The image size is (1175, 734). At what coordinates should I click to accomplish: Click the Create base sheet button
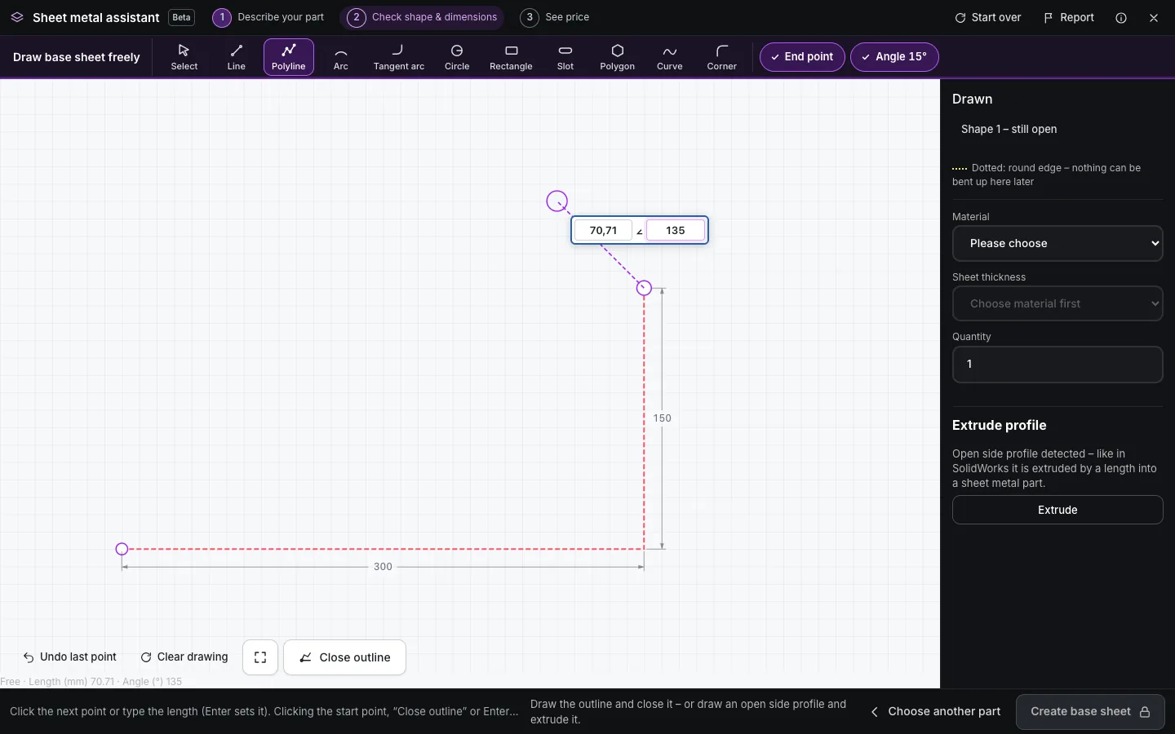pyautogui.click(x=1090, y=712)
